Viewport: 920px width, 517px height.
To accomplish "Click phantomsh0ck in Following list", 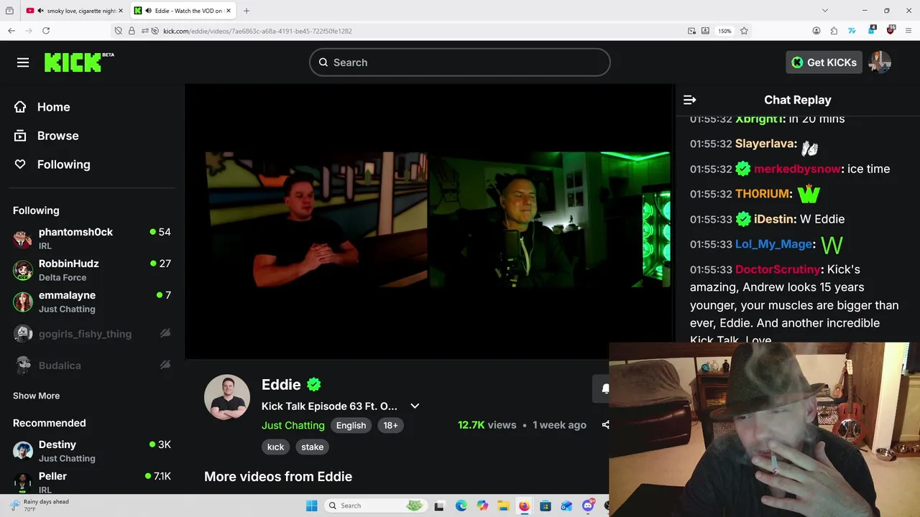I will [92, 238].
